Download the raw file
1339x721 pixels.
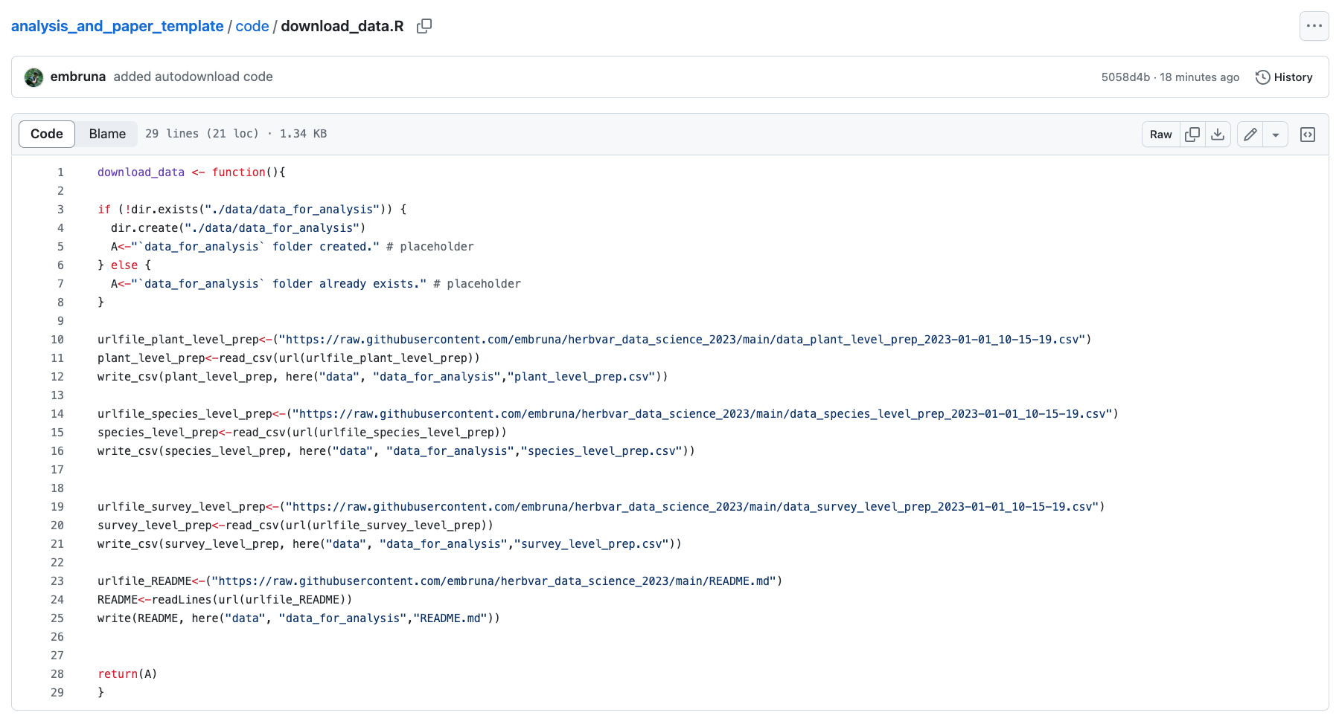click(1218, 135)
